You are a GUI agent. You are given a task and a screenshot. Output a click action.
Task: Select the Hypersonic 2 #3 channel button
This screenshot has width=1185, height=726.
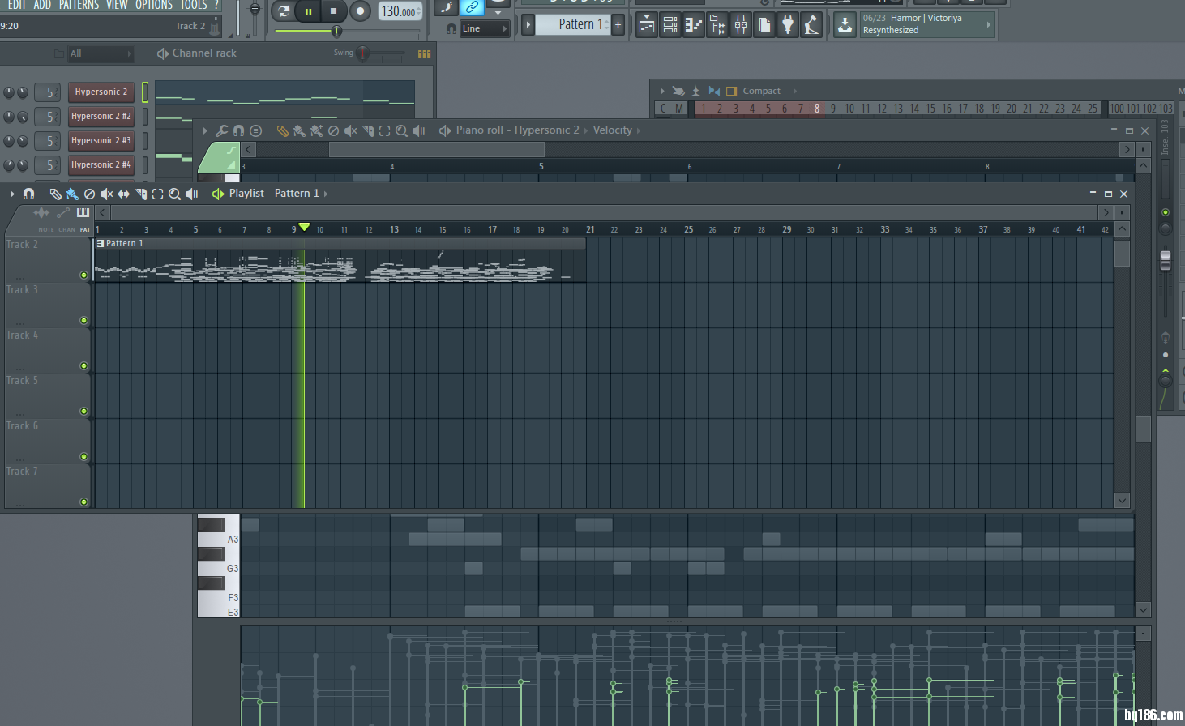click(101, 141)
